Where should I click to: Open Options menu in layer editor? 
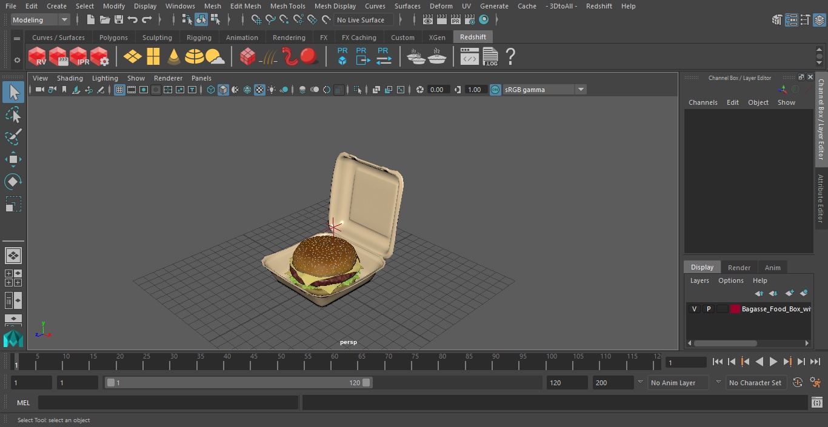[731, 280]
